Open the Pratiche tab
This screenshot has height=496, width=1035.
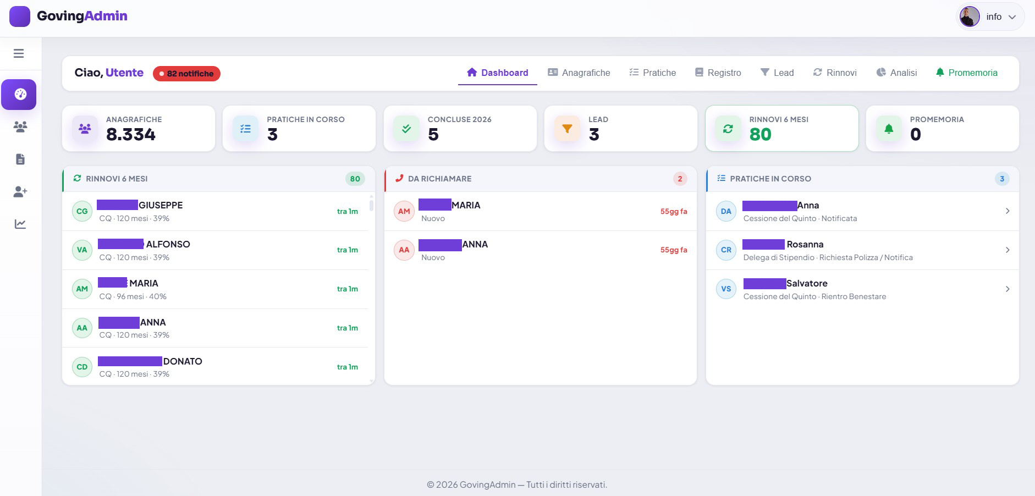(652, 73)
